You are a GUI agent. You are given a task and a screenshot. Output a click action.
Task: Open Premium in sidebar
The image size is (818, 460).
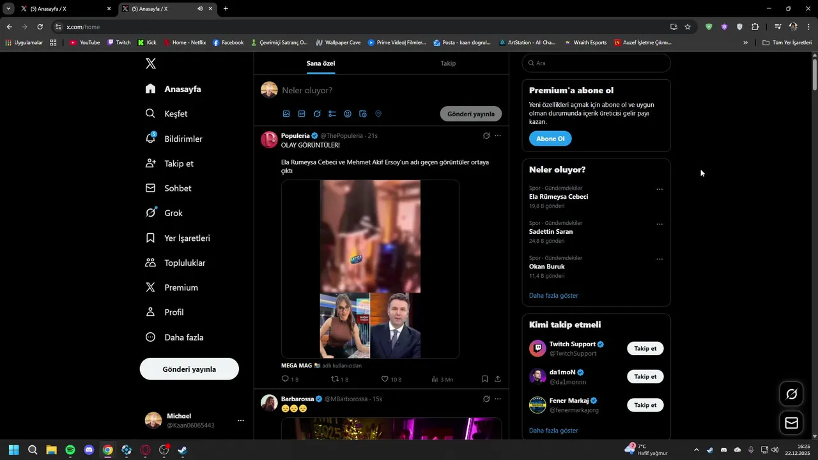[172, 287]
